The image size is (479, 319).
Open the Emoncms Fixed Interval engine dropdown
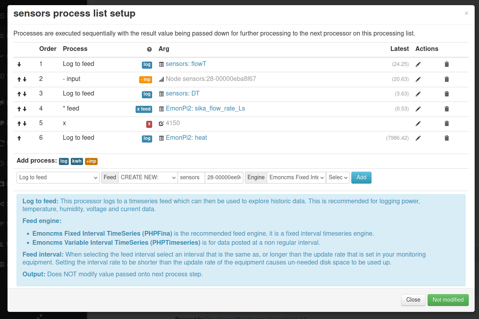[x=296, y=178]
